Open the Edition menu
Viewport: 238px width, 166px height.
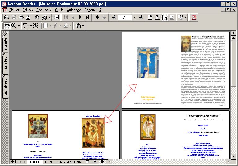pyautogui.click(x=28, y=10)
